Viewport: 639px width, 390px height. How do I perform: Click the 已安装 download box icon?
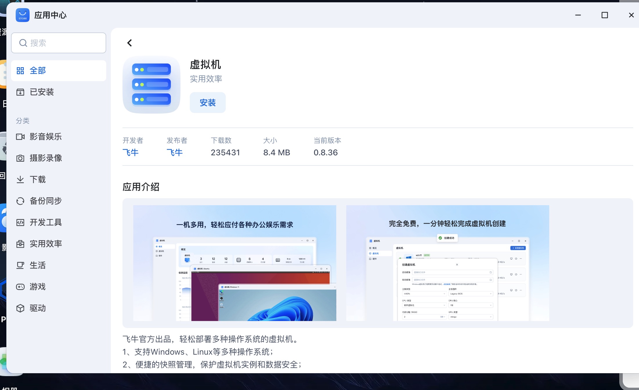20,92
